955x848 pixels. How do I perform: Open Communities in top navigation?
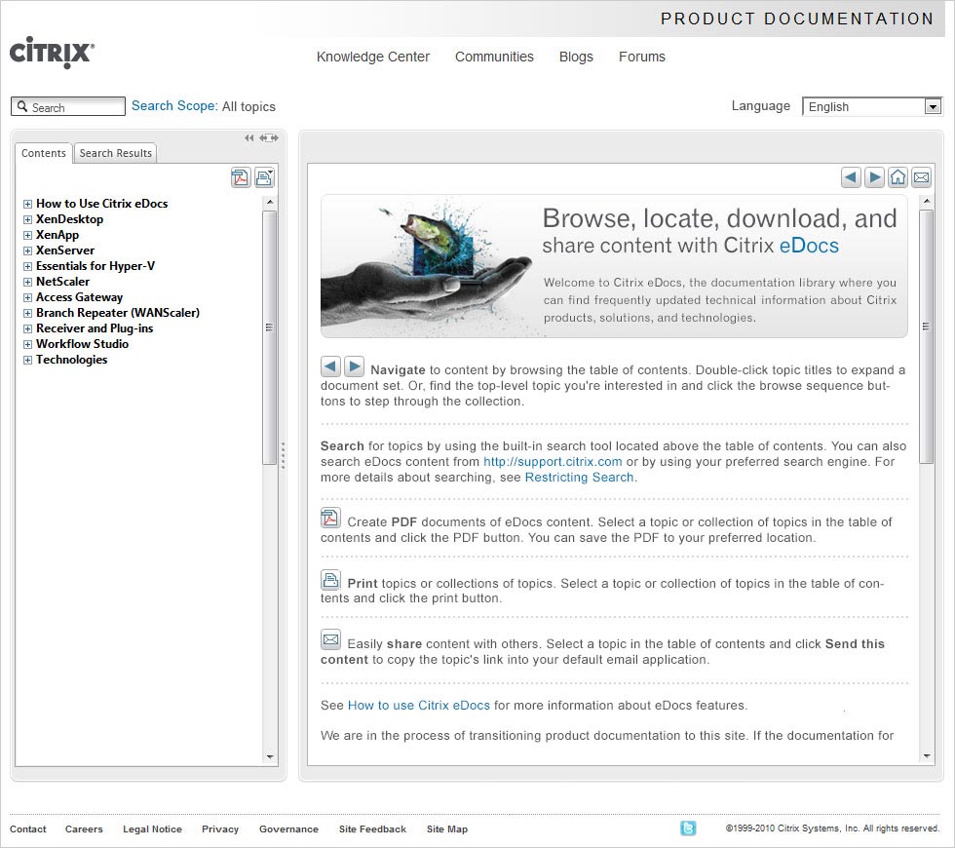(x=494, y=57)
